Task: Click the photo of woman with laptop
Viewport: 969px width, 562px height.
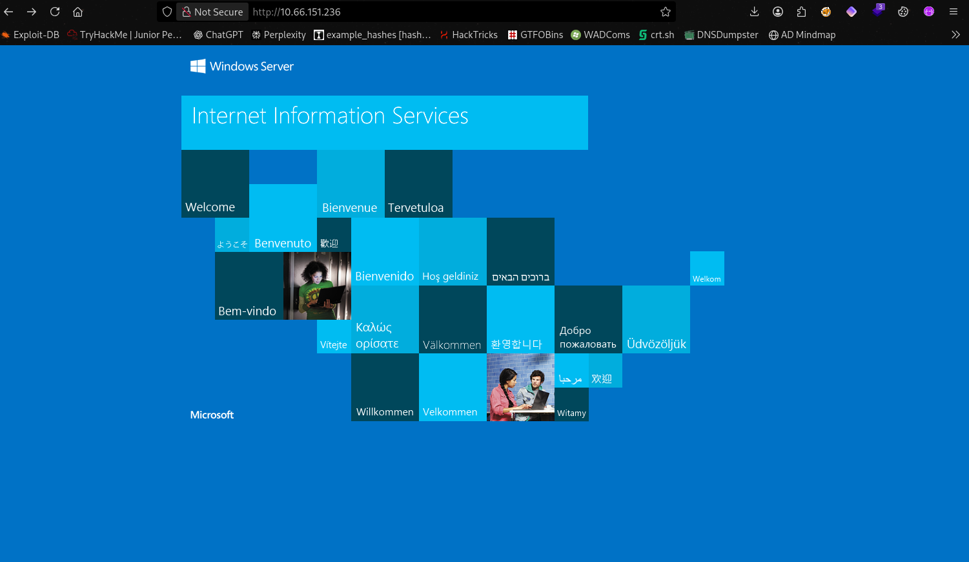Action: 317,286
